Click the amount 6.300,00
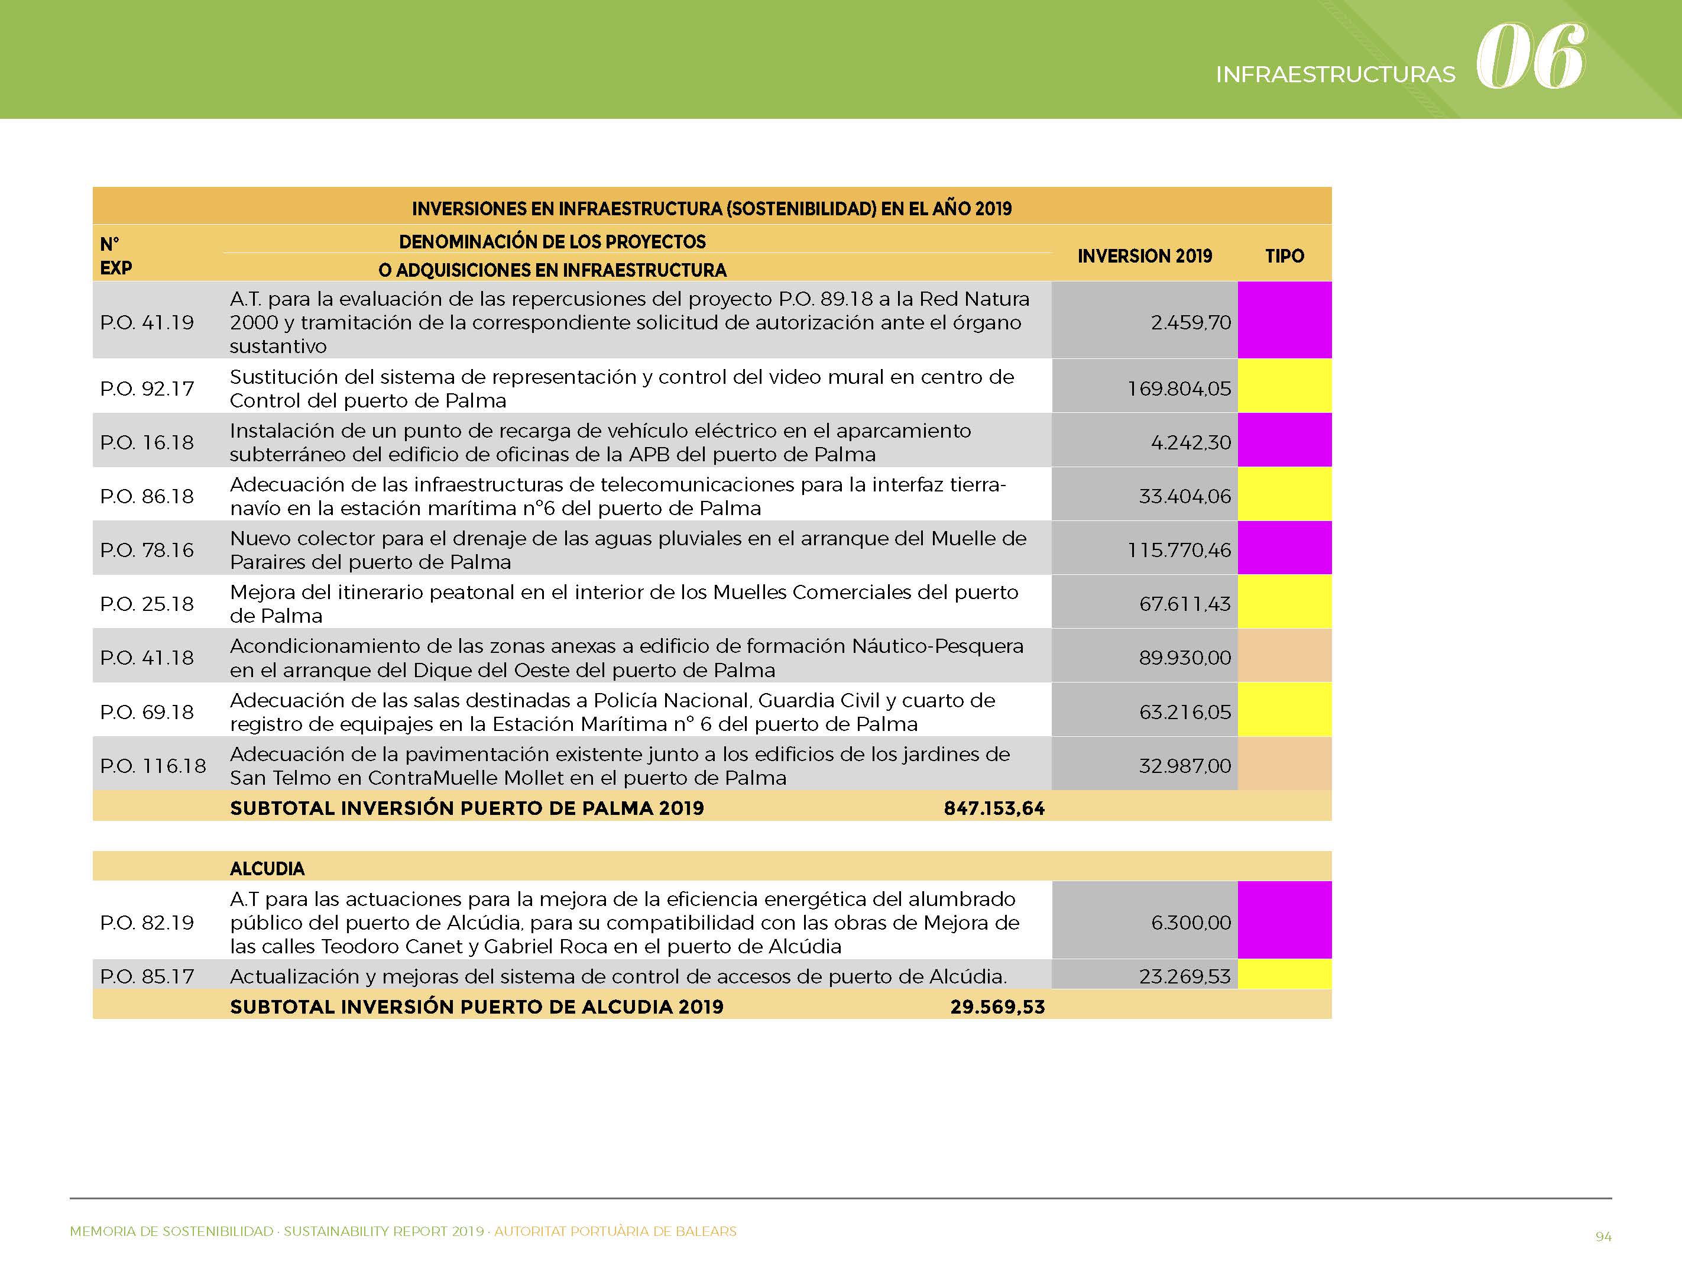1682x1262 pixels. point(1191,923)
